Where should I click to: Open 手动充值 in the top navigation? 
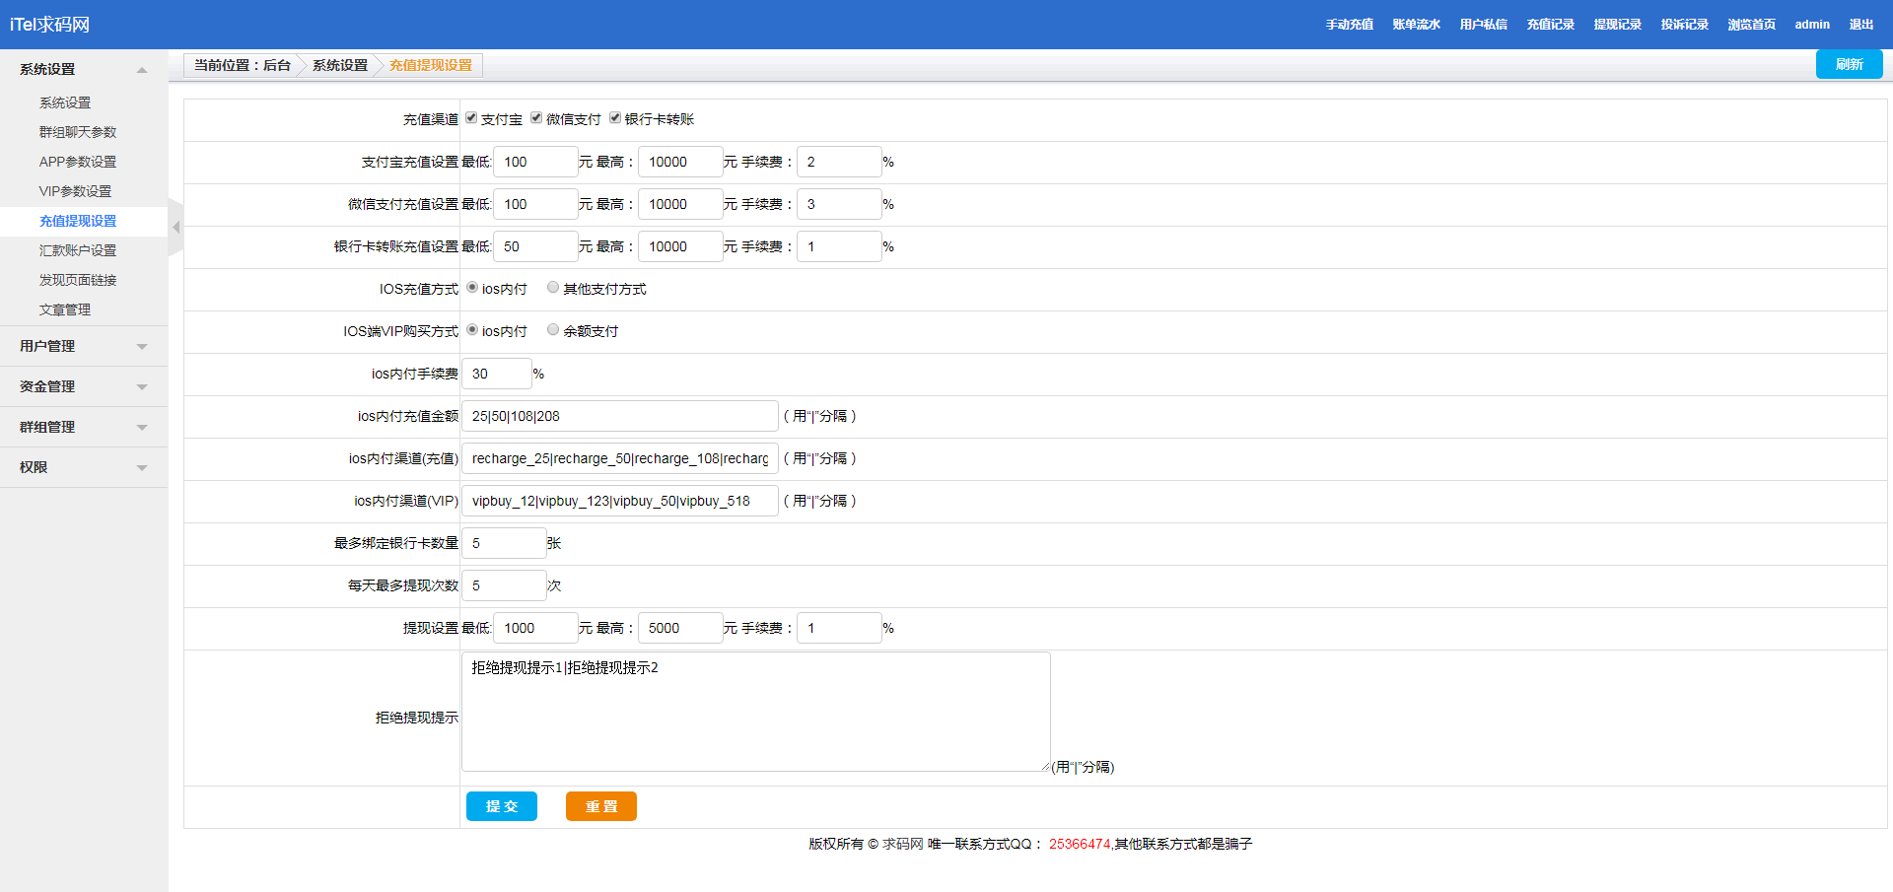[1349, 25]
